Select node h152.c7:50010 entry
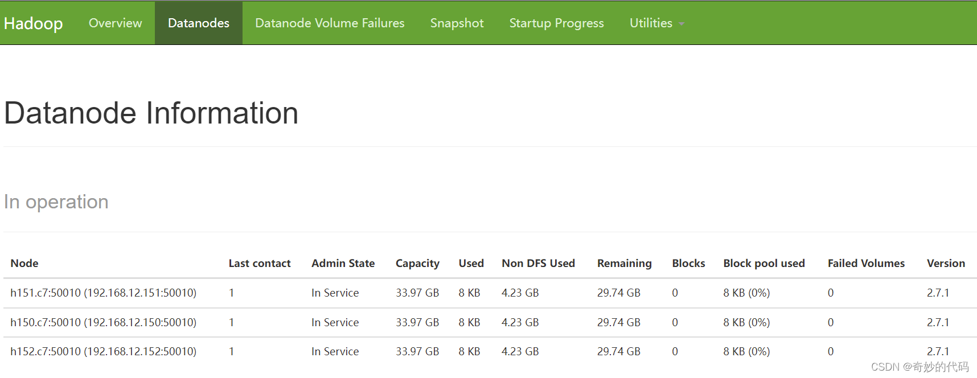Viewport: 977px width, 378px height. [103, 351]
